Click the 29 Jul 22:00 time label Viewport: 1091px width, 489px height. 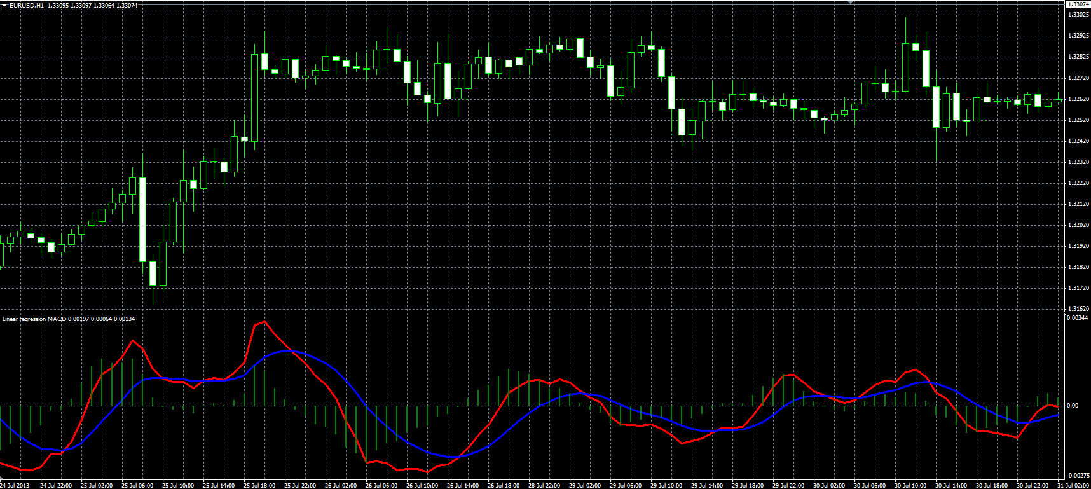click(x=788, y=486)
